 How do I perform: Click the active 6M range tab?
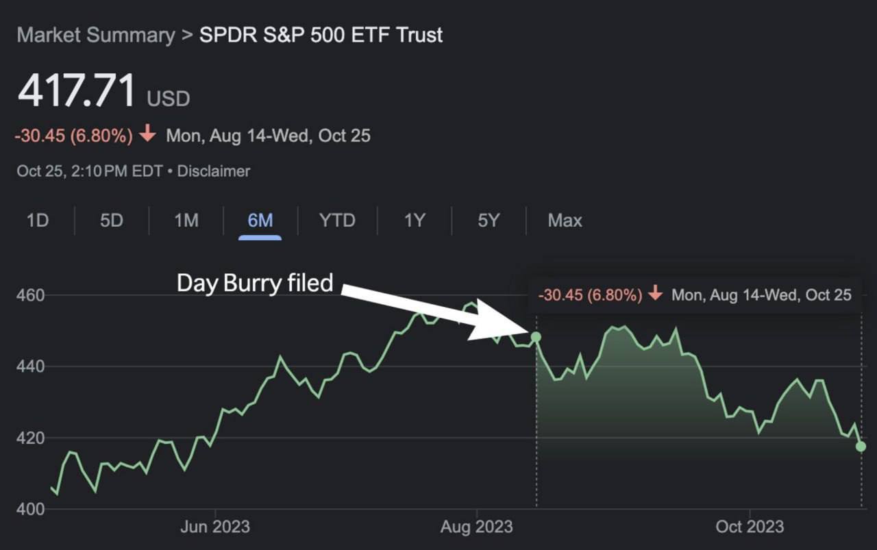pos(260,221)
